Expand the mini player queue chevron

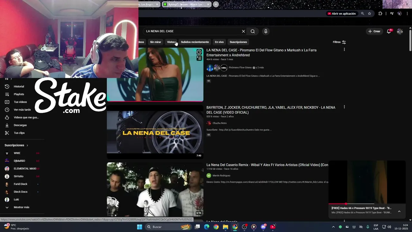tap(399, 211)
